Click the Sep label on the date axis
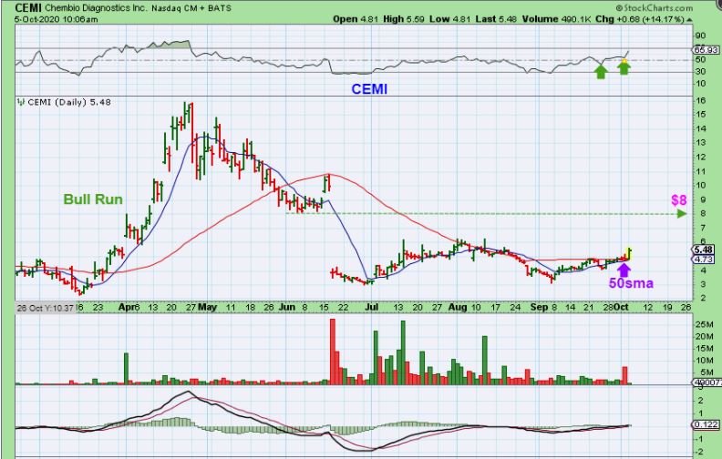Screen dimensions: 722x459 point(539,307)
